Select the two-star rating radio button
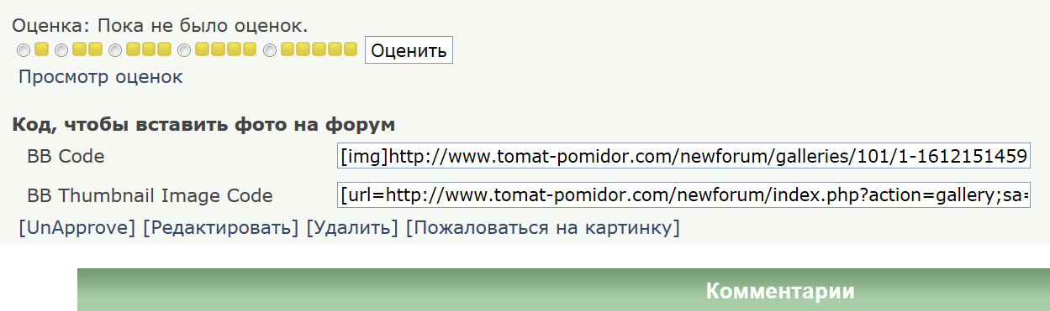Image resolution: width=1050 pixels, height=311 pixels. 61,50
